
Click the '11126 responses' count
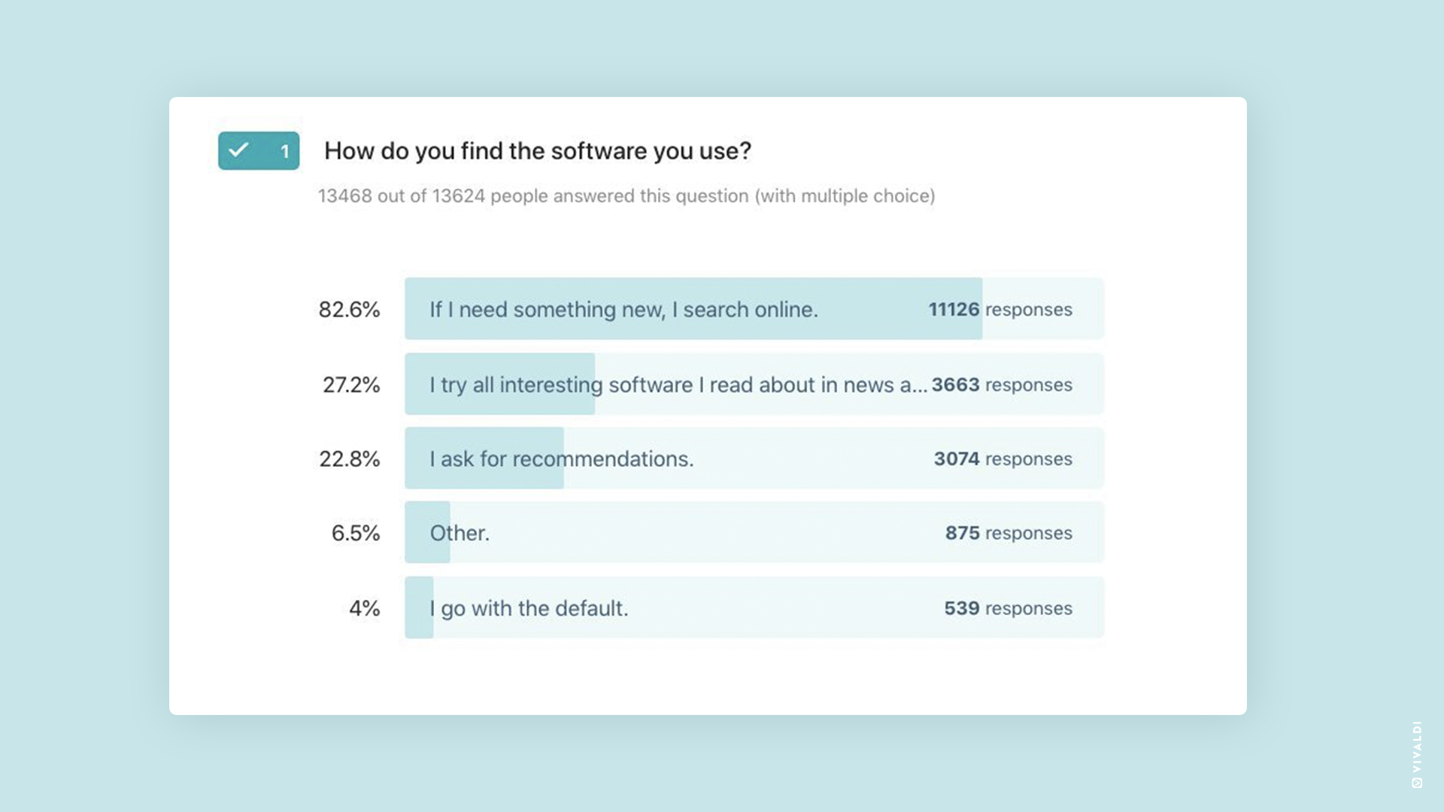(x=1000, y=309)
